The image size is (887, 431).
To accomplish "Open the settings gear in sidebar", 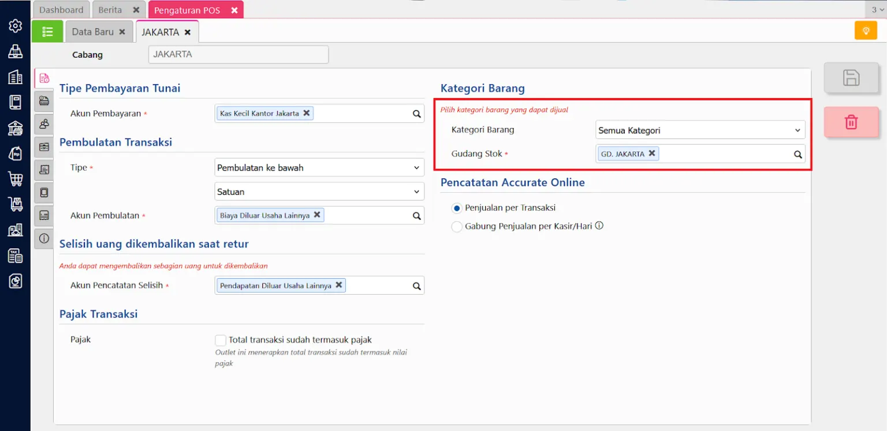I will 15,26.
